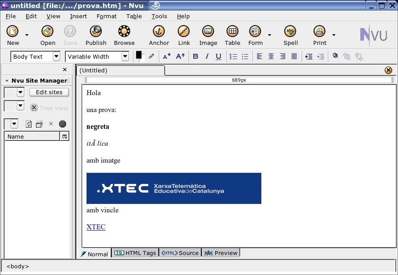
Task: Click the highlighter pen icon
Action: tap(151, 56)
